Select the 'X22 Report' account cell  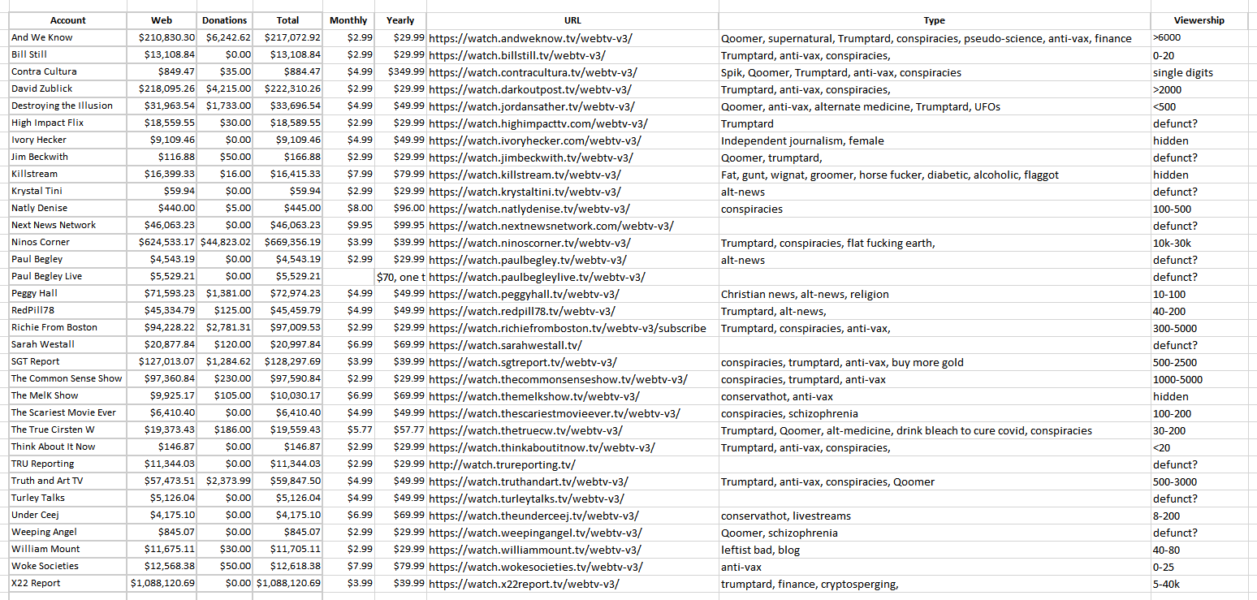67,583
